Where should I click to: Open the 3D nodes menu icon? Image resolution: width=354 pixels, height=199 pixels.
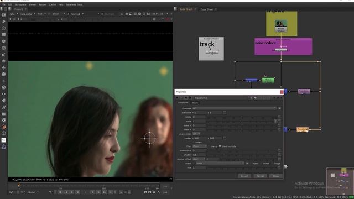[4, 74]
